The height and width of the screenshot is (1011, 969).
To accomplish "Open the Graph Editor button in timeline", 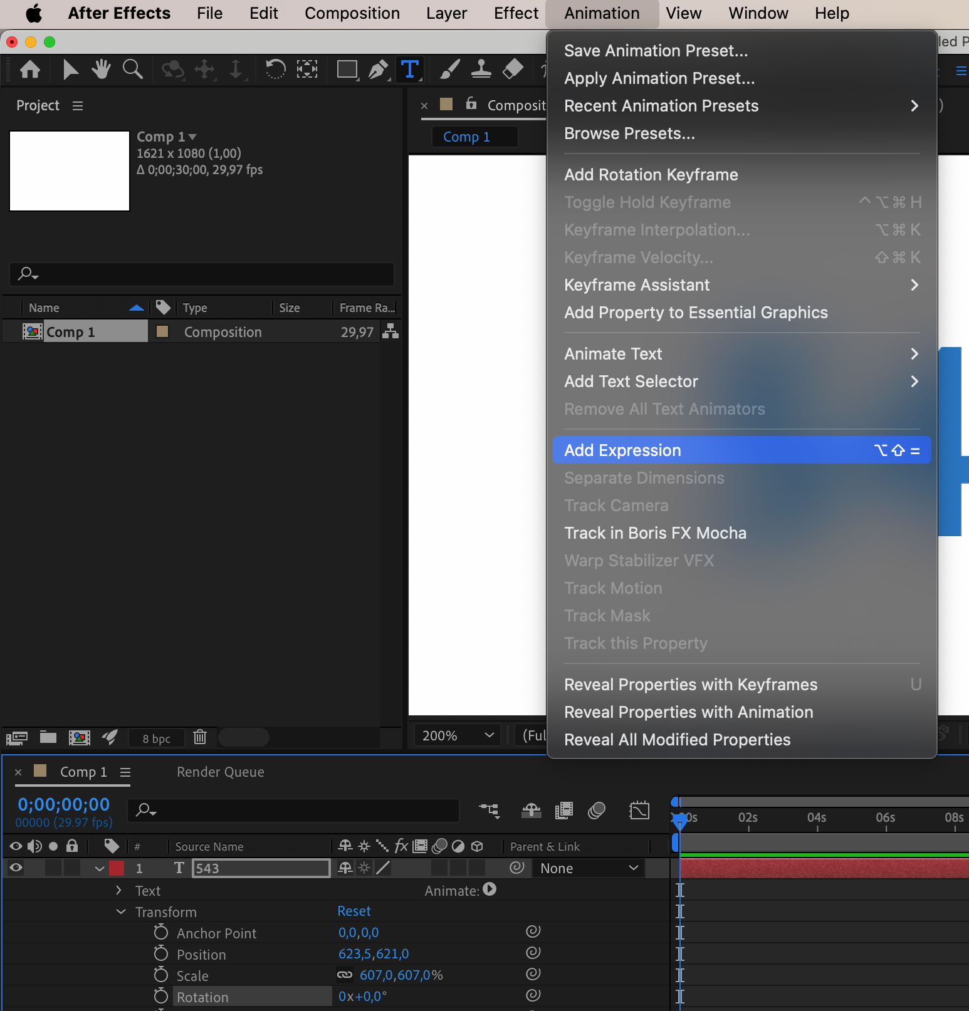I will pyautogui.click(x=639, y=811).
